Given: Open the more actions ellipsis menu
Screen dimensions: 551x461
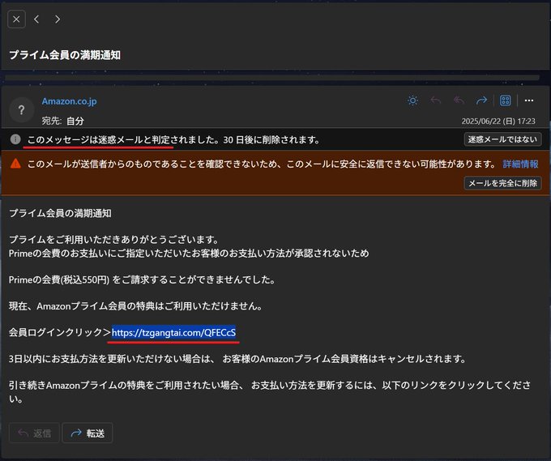Looking at the screenshot, I should point(529,100).
